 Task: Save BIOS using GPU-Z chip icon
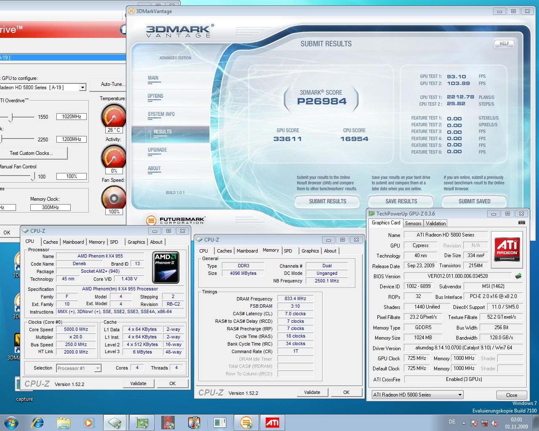coord(518,276)
